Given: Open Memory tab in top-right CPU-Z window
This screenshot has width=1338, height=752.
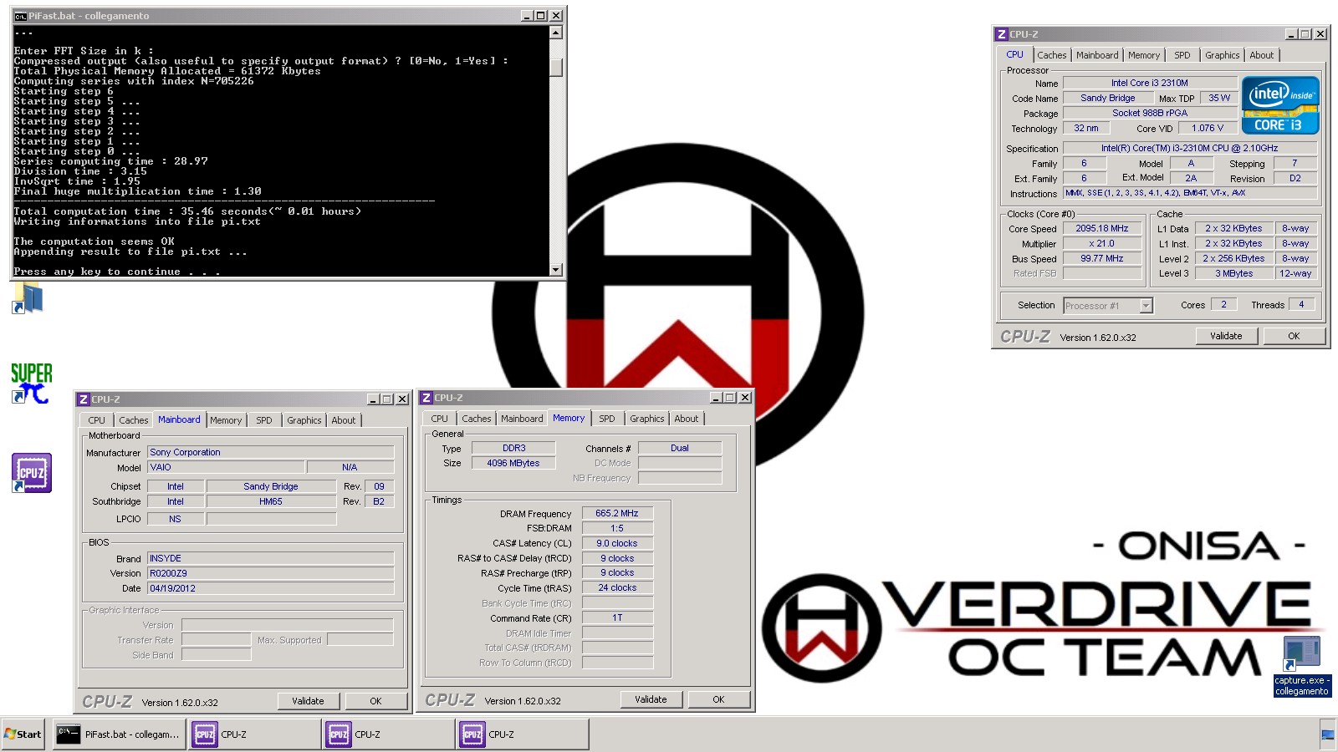Looking at the screenshot, I should [x=1144, y=55].
